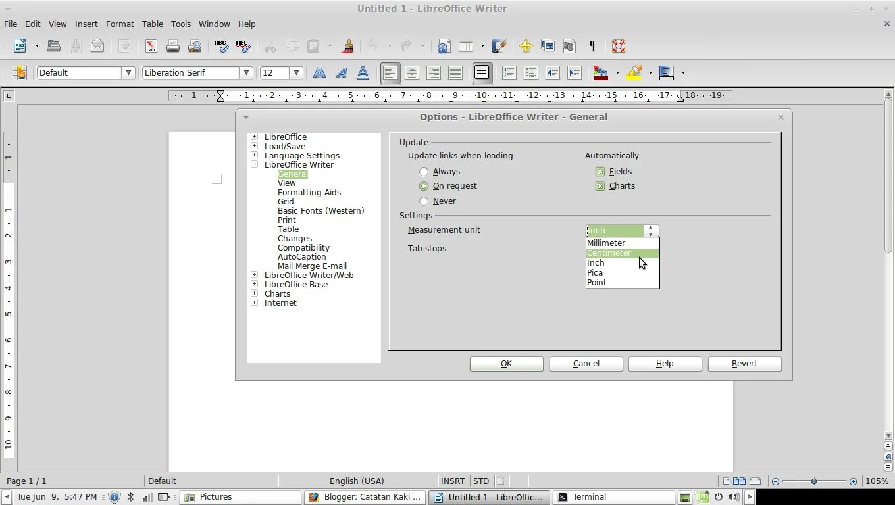This screenshot has height=505, width=895.
Task: Run Spelling and Grammar check icon
Action: 221,46
